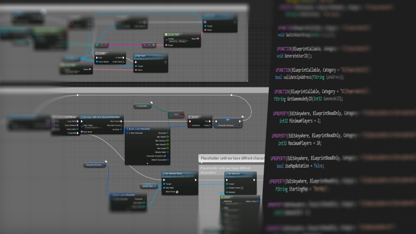Image resolution: width=416 pixels, height=234 pixels.
Task: Click the New Mesh input pin
Action: tap(164, 188)
